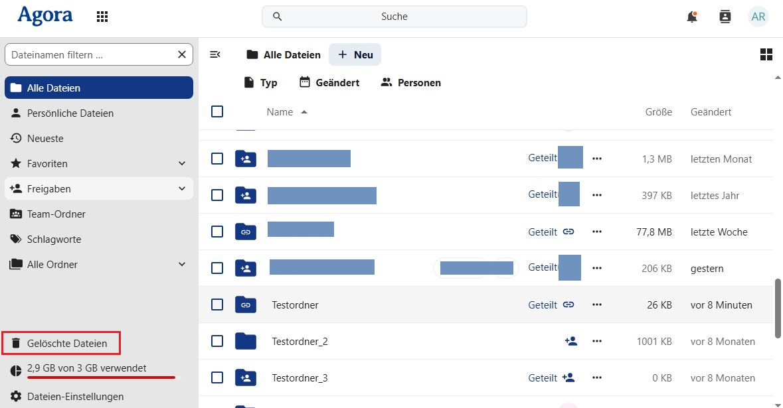This screenshot has height=408, width=783.
Task: Select the Testordner checkbox
Action: click(217, 305)
